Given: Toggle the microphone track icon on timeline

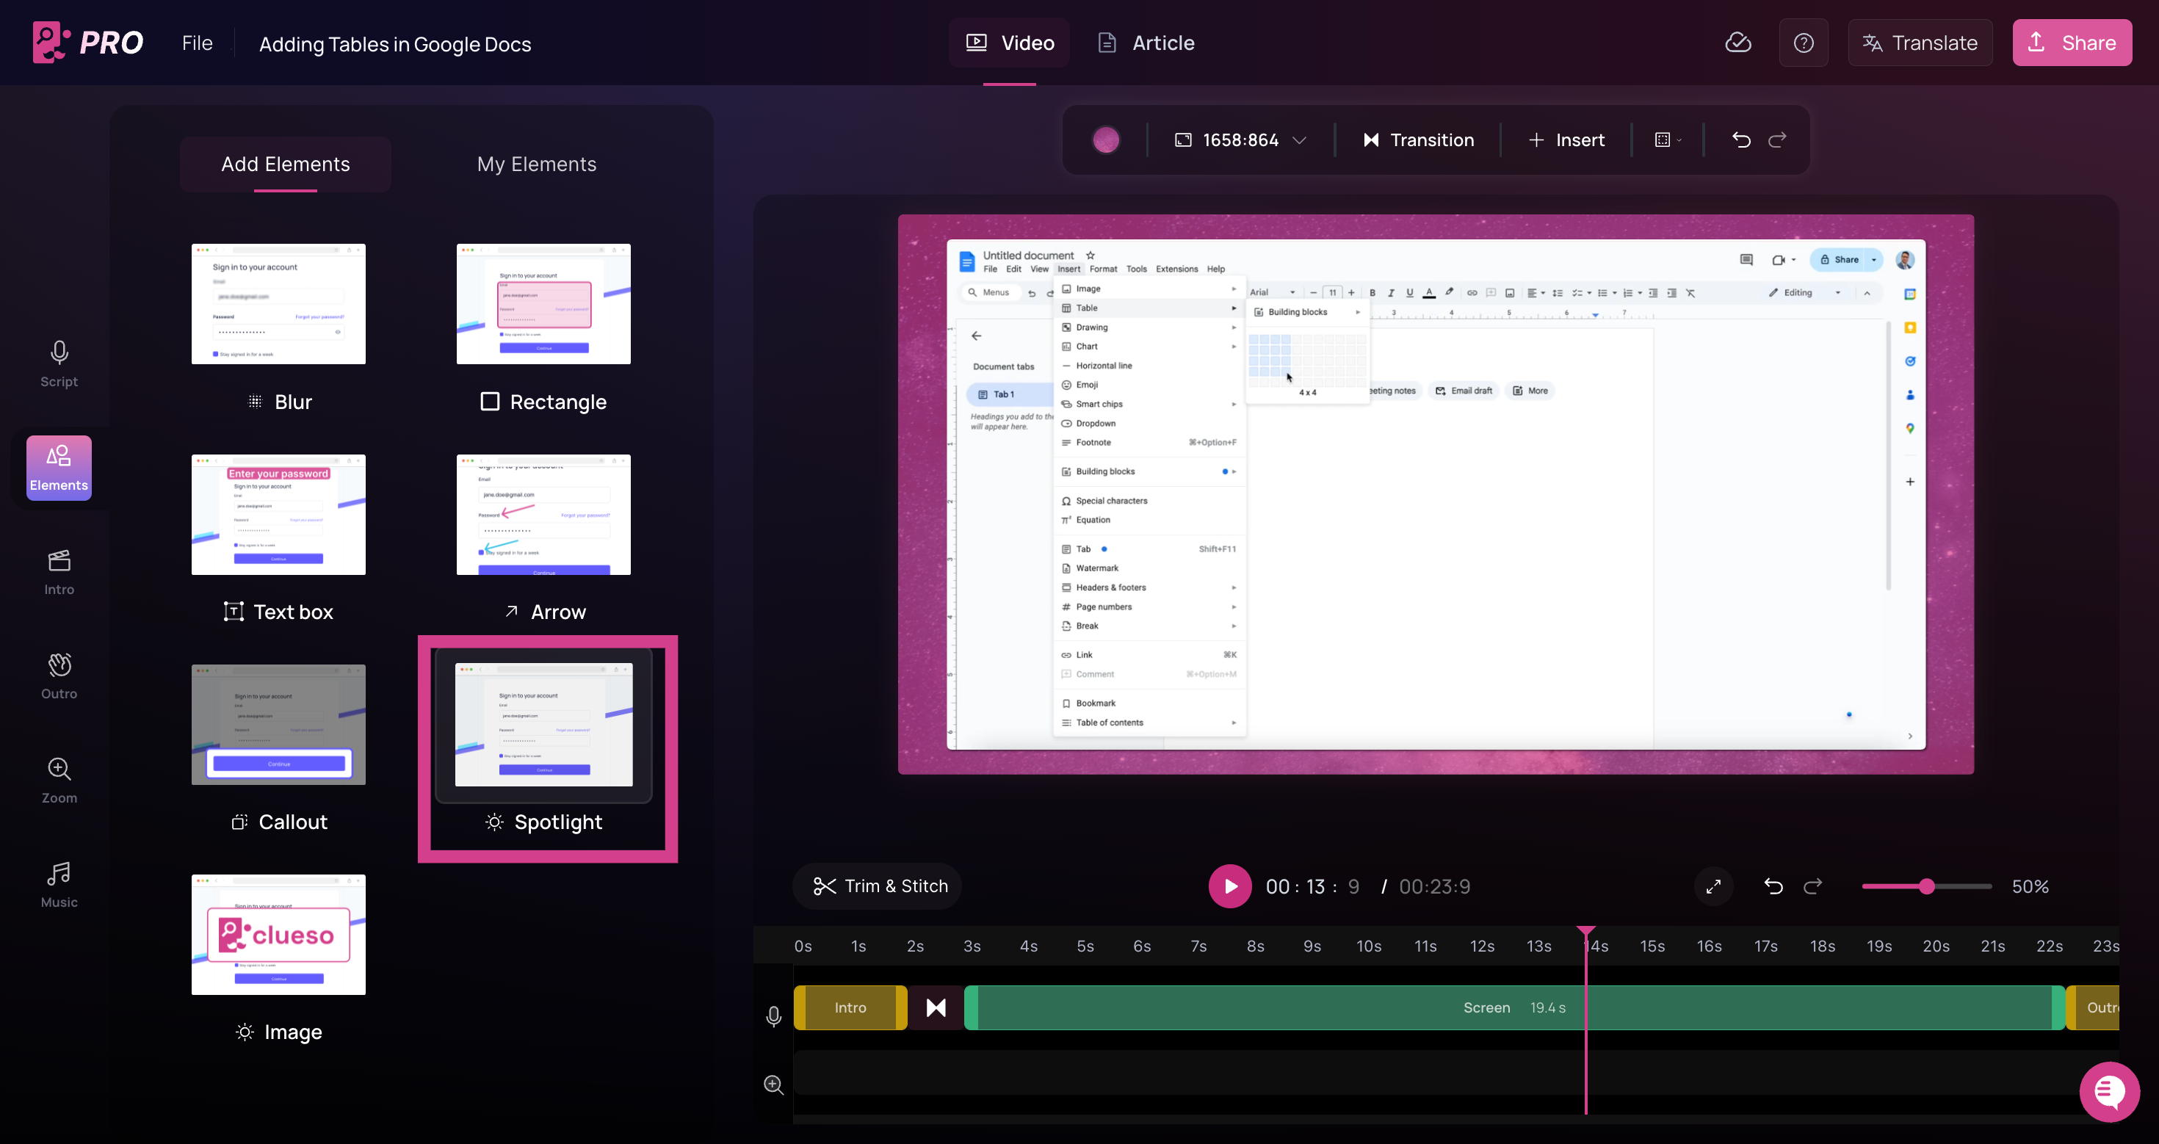Looking at the screenshot, I should [773, 1016].
